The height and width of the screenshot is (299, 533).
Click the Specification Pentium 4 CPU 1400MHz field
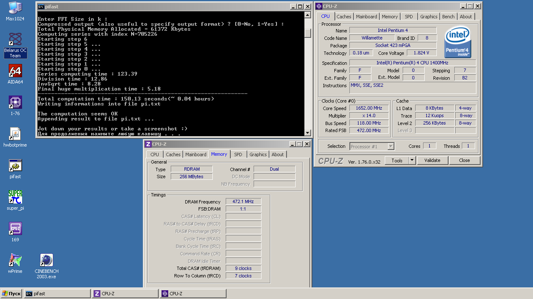pyautogui.click(x=413, y=63)
